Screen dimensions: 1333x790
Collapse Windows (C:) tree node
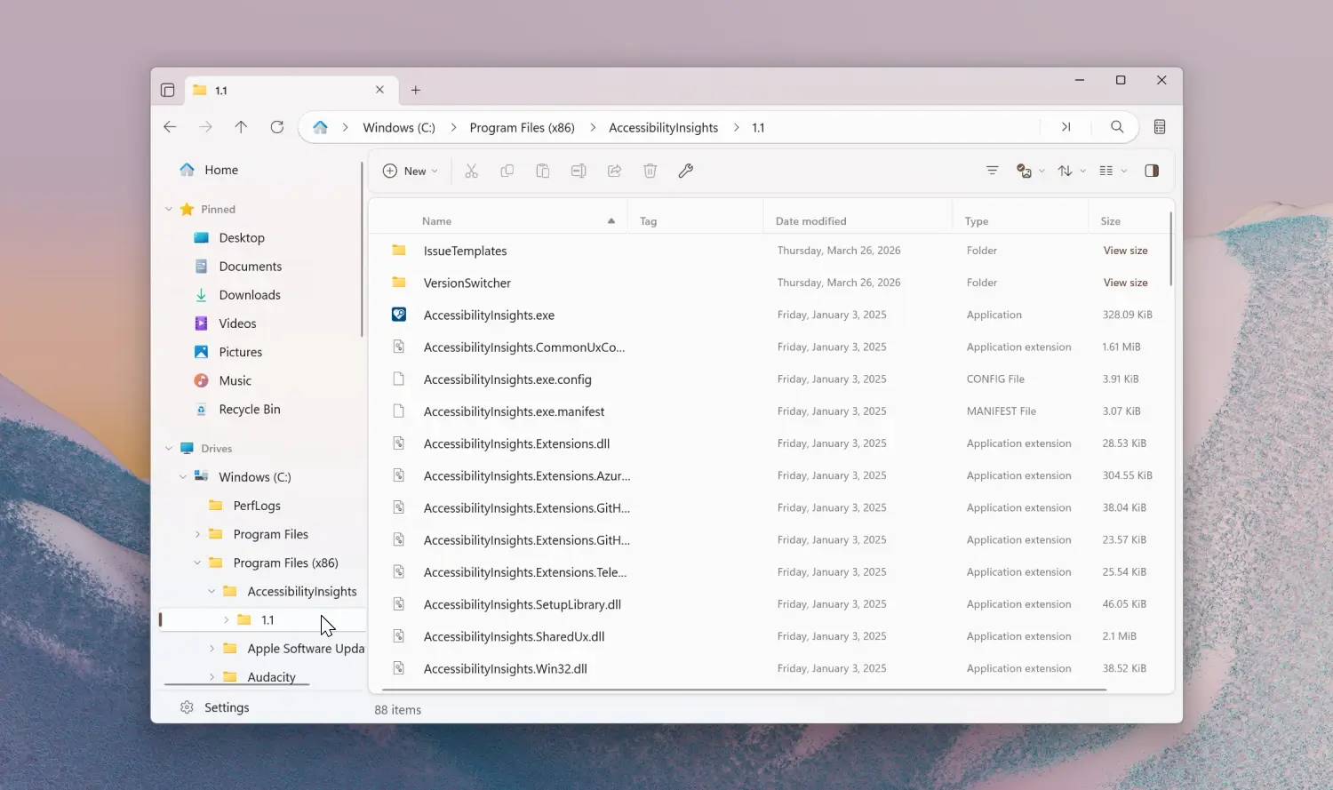pos(183,476)
